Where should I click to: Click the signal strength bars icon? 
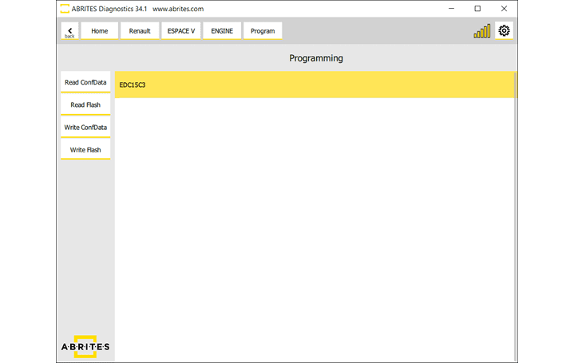point(482,32)
